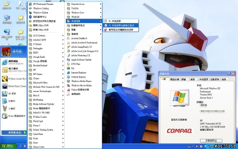Select PC 系統復原 submenu item
This screenshot has width=238, height=149.
click(121, 21)
